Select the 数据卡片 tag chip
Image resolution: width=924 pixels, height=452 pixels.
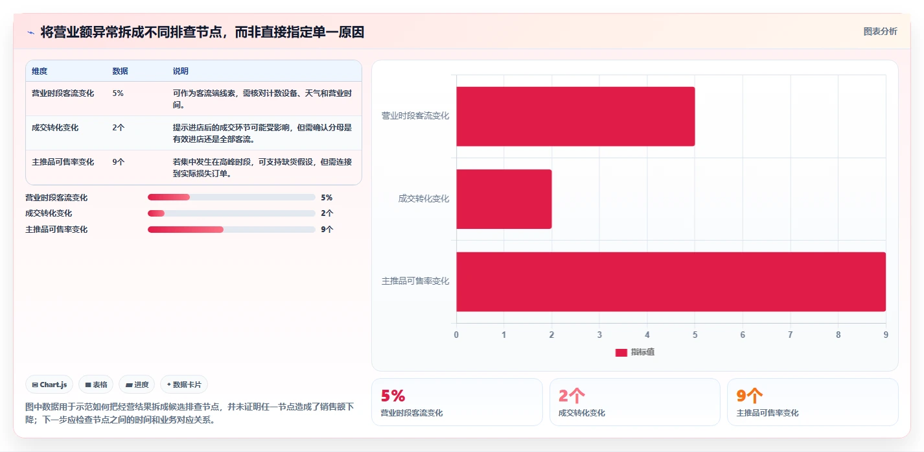click(184, 385)
